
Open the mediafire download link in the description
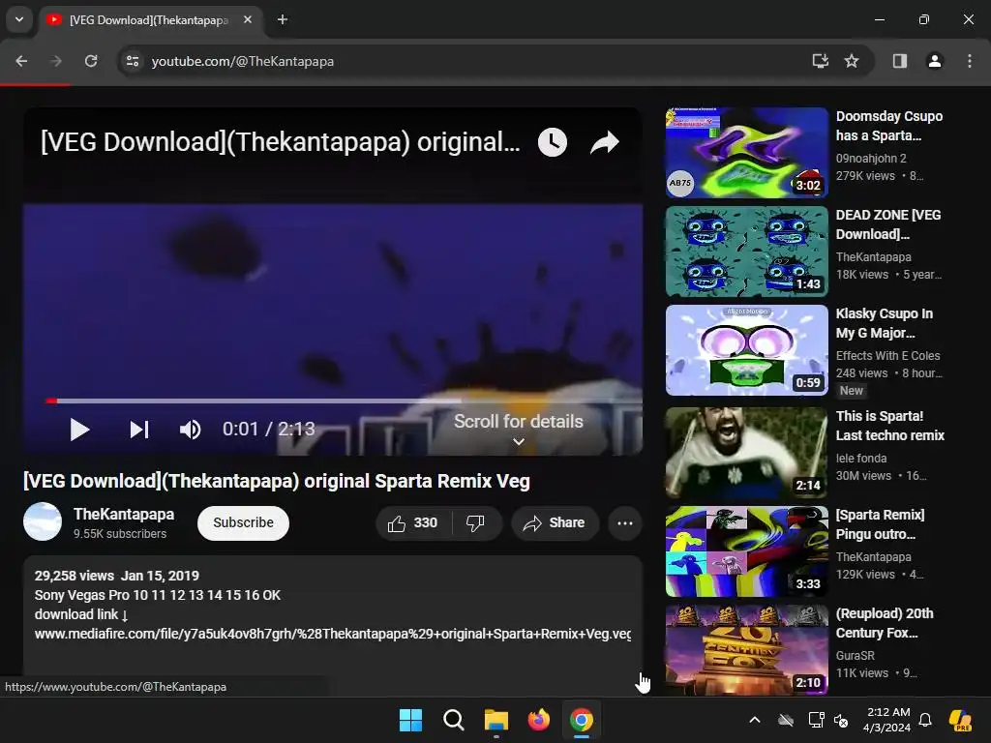[333, 634]
